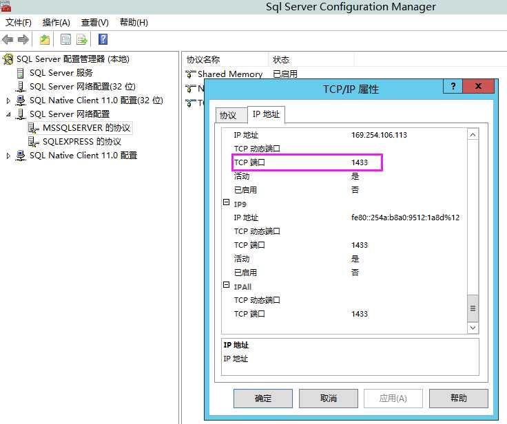Expand SQL Native Client 11.0 配置(32 位) node

(8, 100)
